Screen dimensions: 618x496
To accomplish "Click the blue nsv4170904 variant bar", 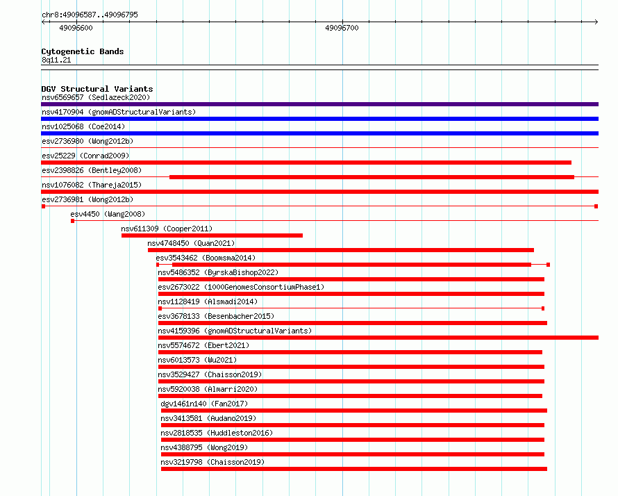I will tap(319, 119).
